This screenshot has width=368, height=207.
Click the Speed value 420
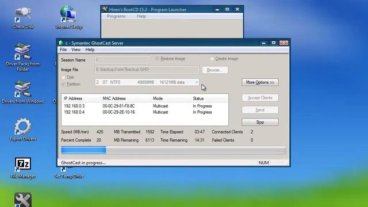[99, 132]
